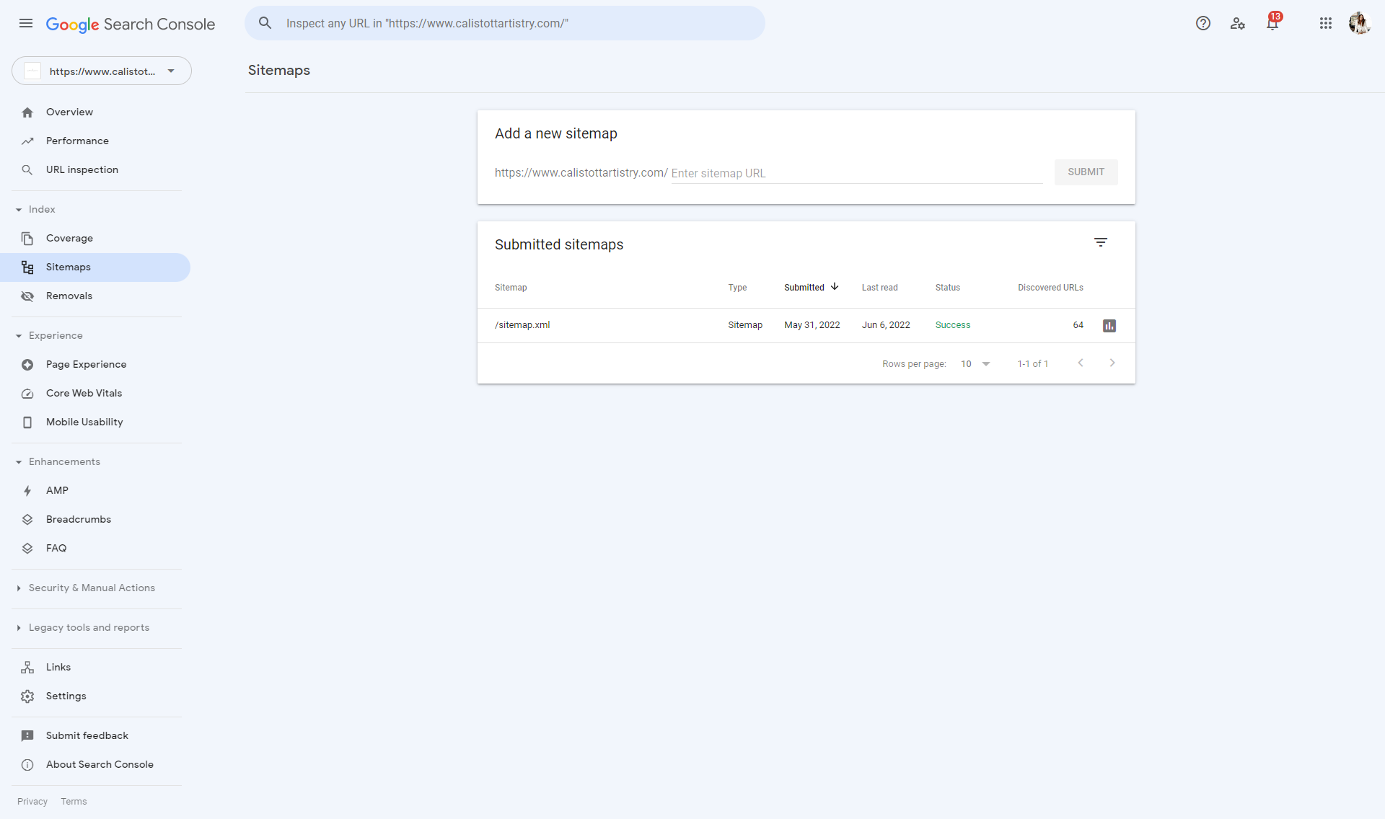
Task: Sort by Submitted column arrow
Action: click(835, 287)
